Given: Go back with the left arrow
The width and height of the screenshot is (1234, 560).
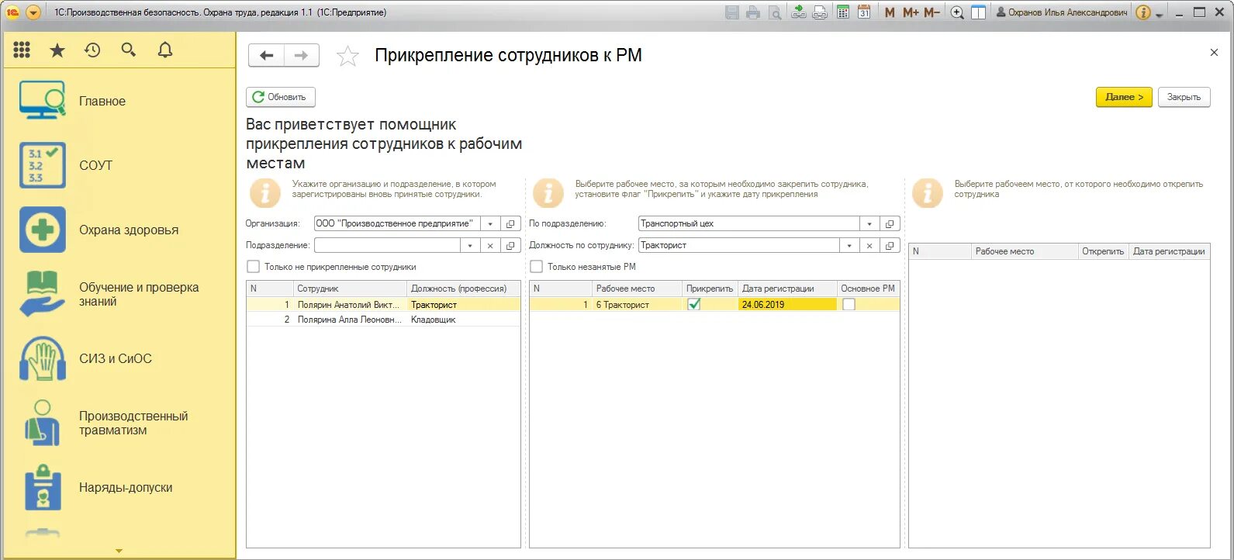Looking at the screenshot, I should point(266,55).
